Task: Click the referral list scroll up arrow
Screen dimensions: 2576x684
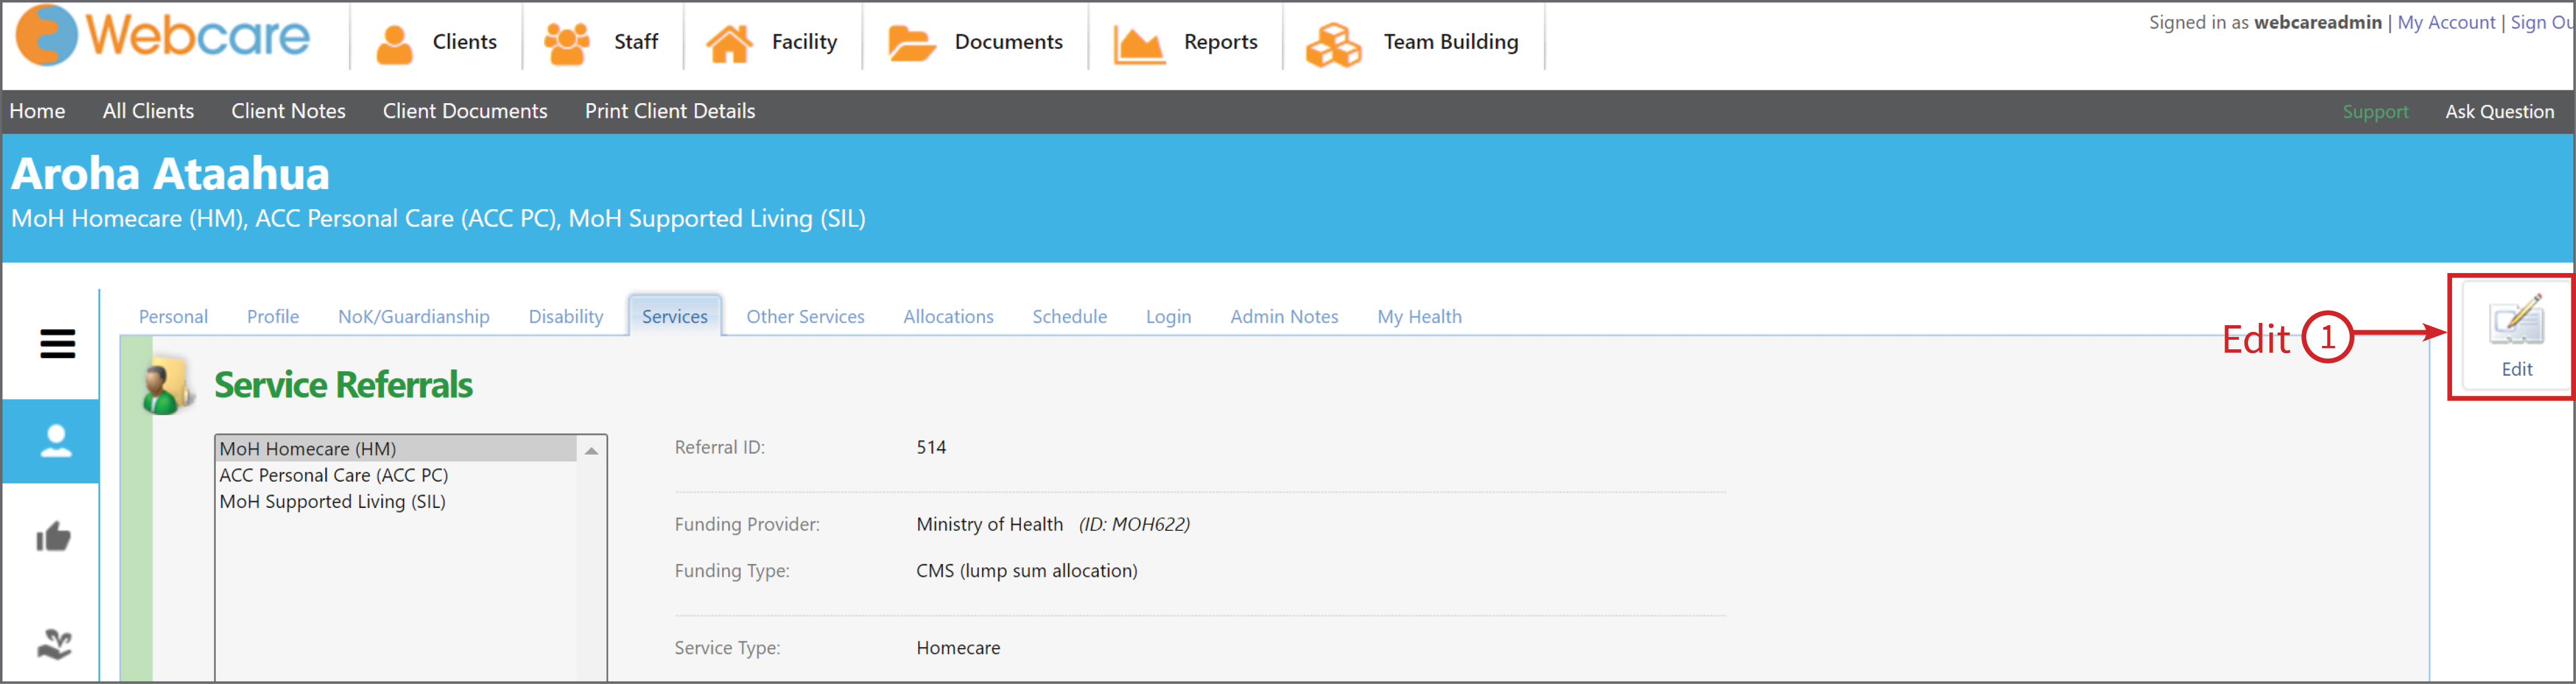Action: coord(592,451)
